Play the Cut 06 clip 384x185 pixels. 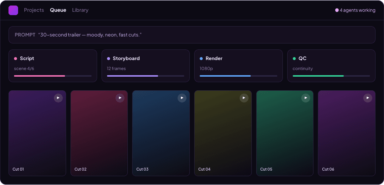[368, 98]
